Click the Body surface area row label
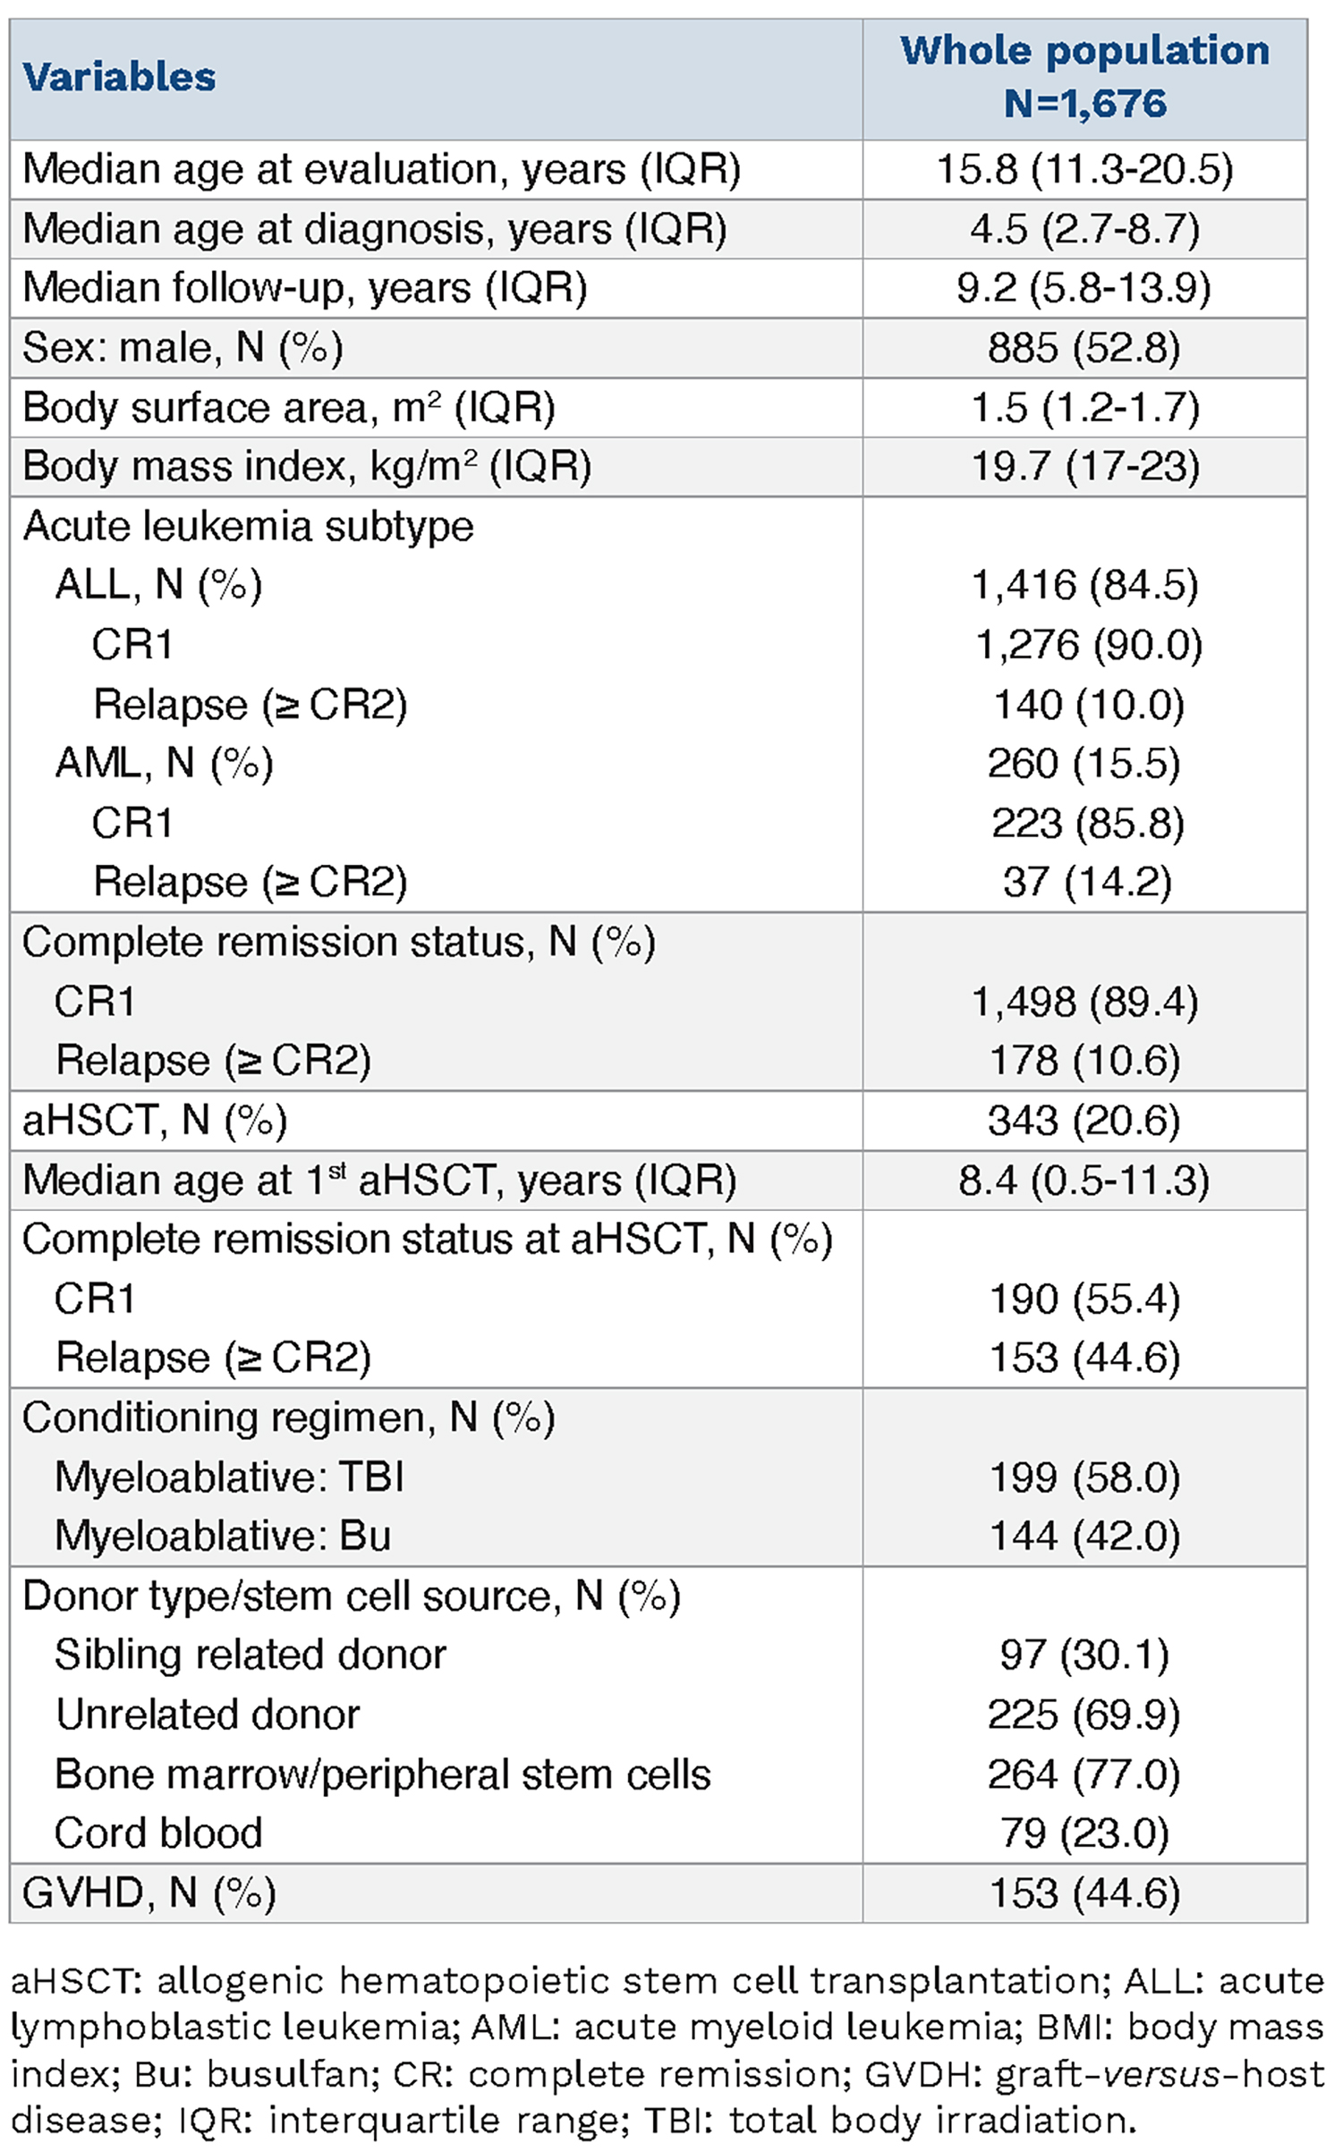The image size is (1334, 2151). point(288,408)
